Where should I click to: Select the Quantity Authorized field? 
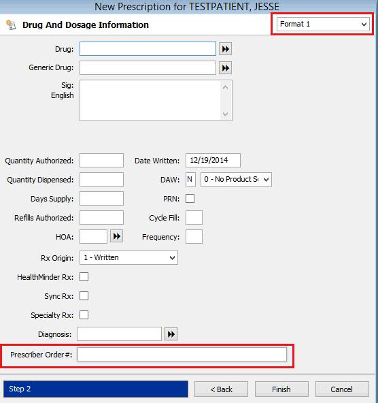[101, 160]
